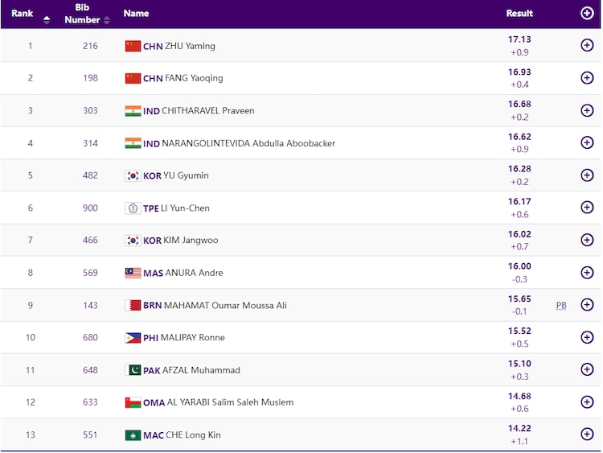Click Chinese Taipei flag beside LI Yun-Chen
This screenshot has height=453, width=603.
(133, 208)
